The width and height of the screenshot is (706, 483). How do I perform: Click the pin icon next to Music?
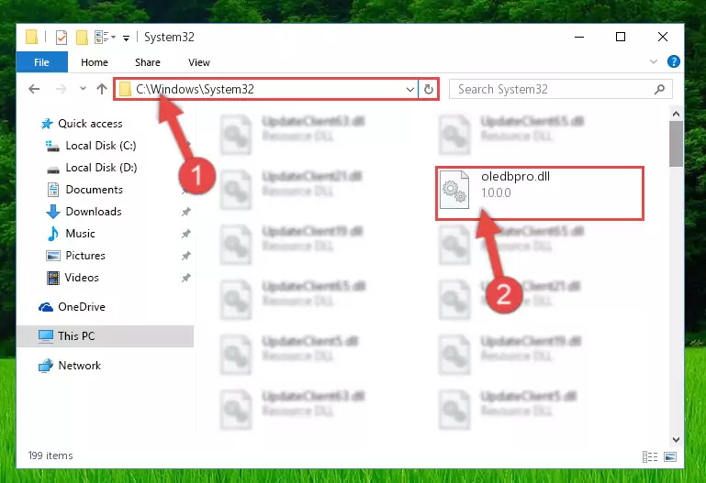click(186, 234)
